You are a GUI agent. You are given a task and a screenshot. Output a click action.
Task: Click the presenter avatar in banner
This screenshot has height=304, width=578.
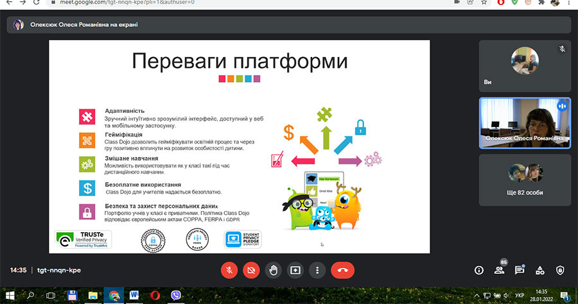point(19,24)
